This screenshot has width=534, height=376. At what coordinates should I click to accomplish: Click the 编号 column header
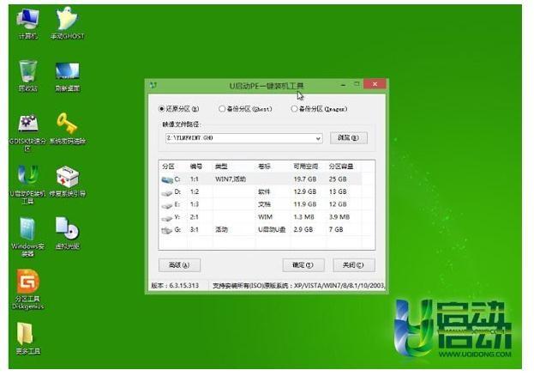tap(196, 167)
